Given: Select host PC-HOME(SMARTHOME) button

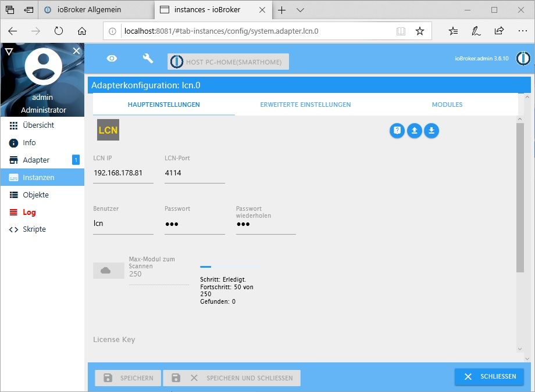Looking at the screenshot, I should tap(228, 62).
